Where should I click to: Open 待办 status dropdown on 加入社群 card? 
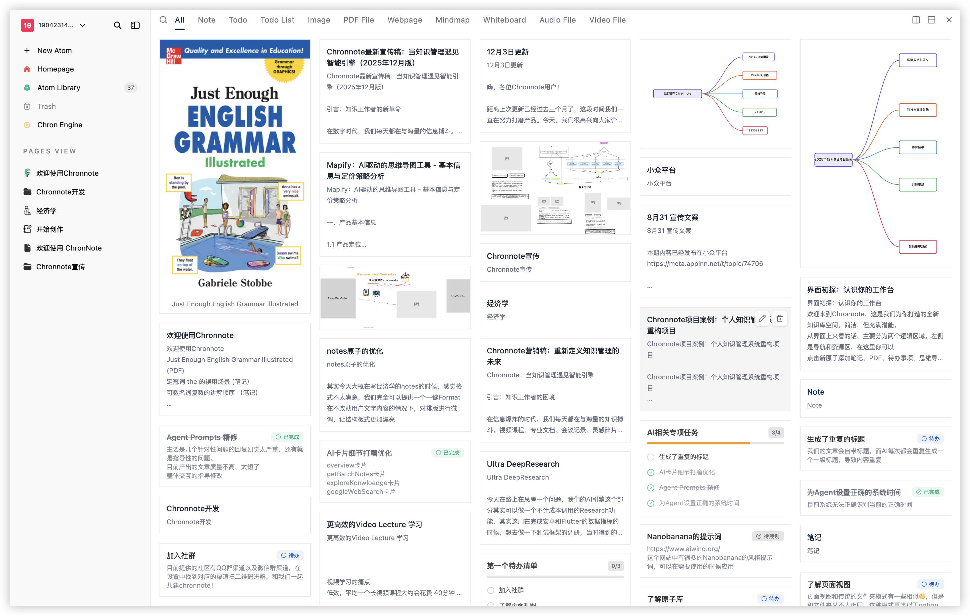[x=290, y=555]
